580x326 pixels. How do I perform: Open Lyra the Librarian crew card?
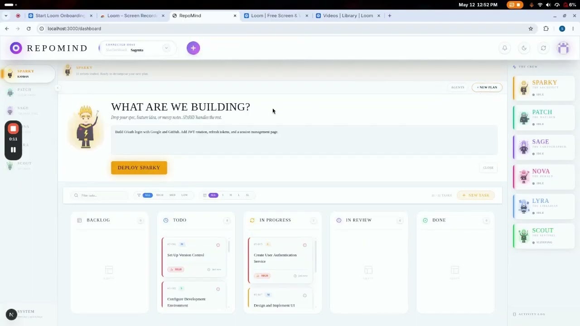click(544, 206)
